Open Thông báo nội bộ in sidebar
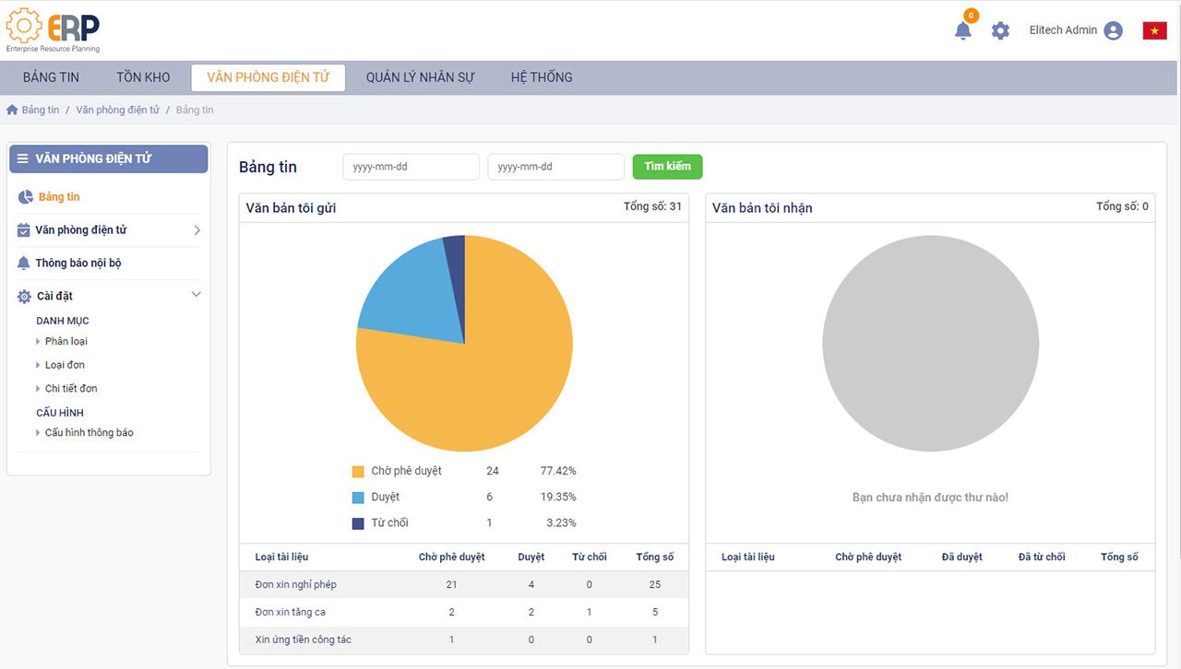This screenshot has width=1181, height=669. (78, 263)
